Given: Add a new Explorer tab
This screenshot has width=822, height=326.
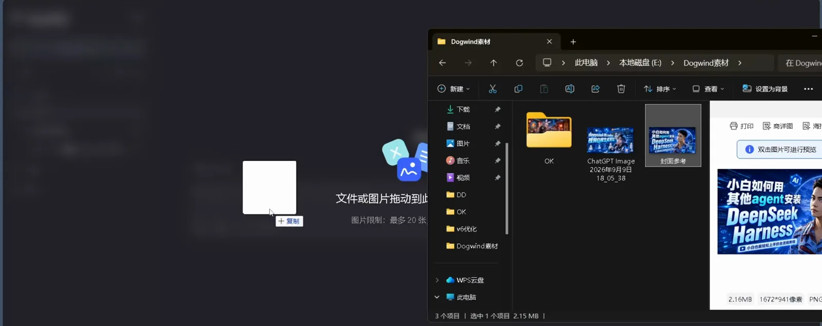Looking at the screenshot, I should [x=573, y=42].
